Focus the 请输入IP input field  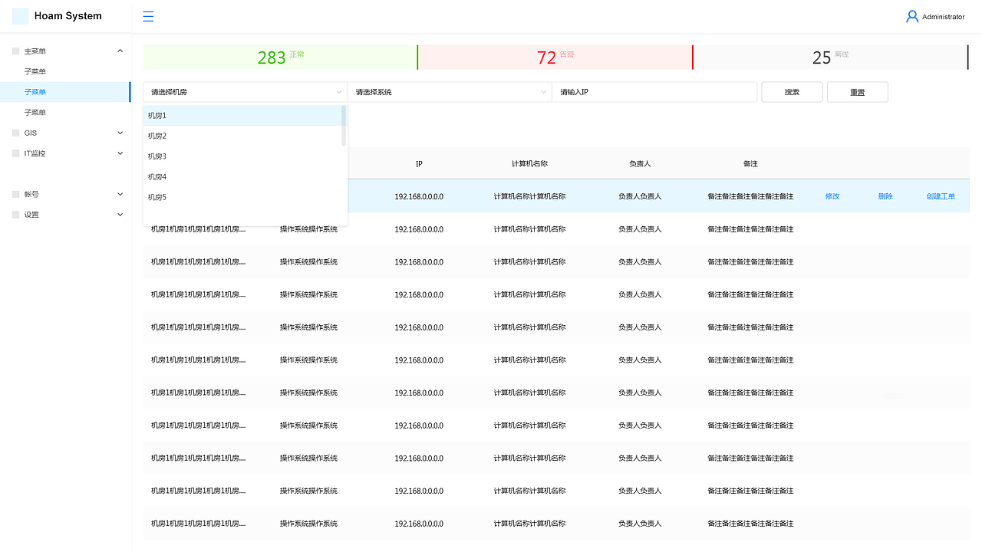(x=655, y=92)
